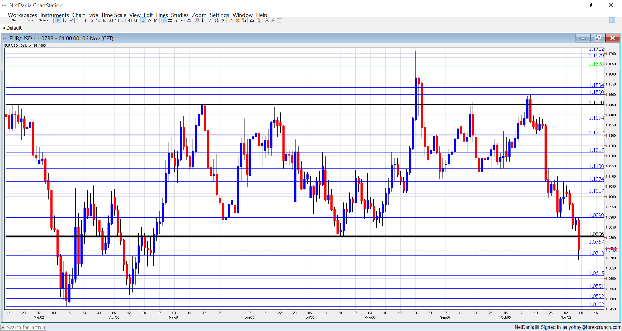Open the Settings menu
The width and height of the screenshot is (622, 331).
220,15
